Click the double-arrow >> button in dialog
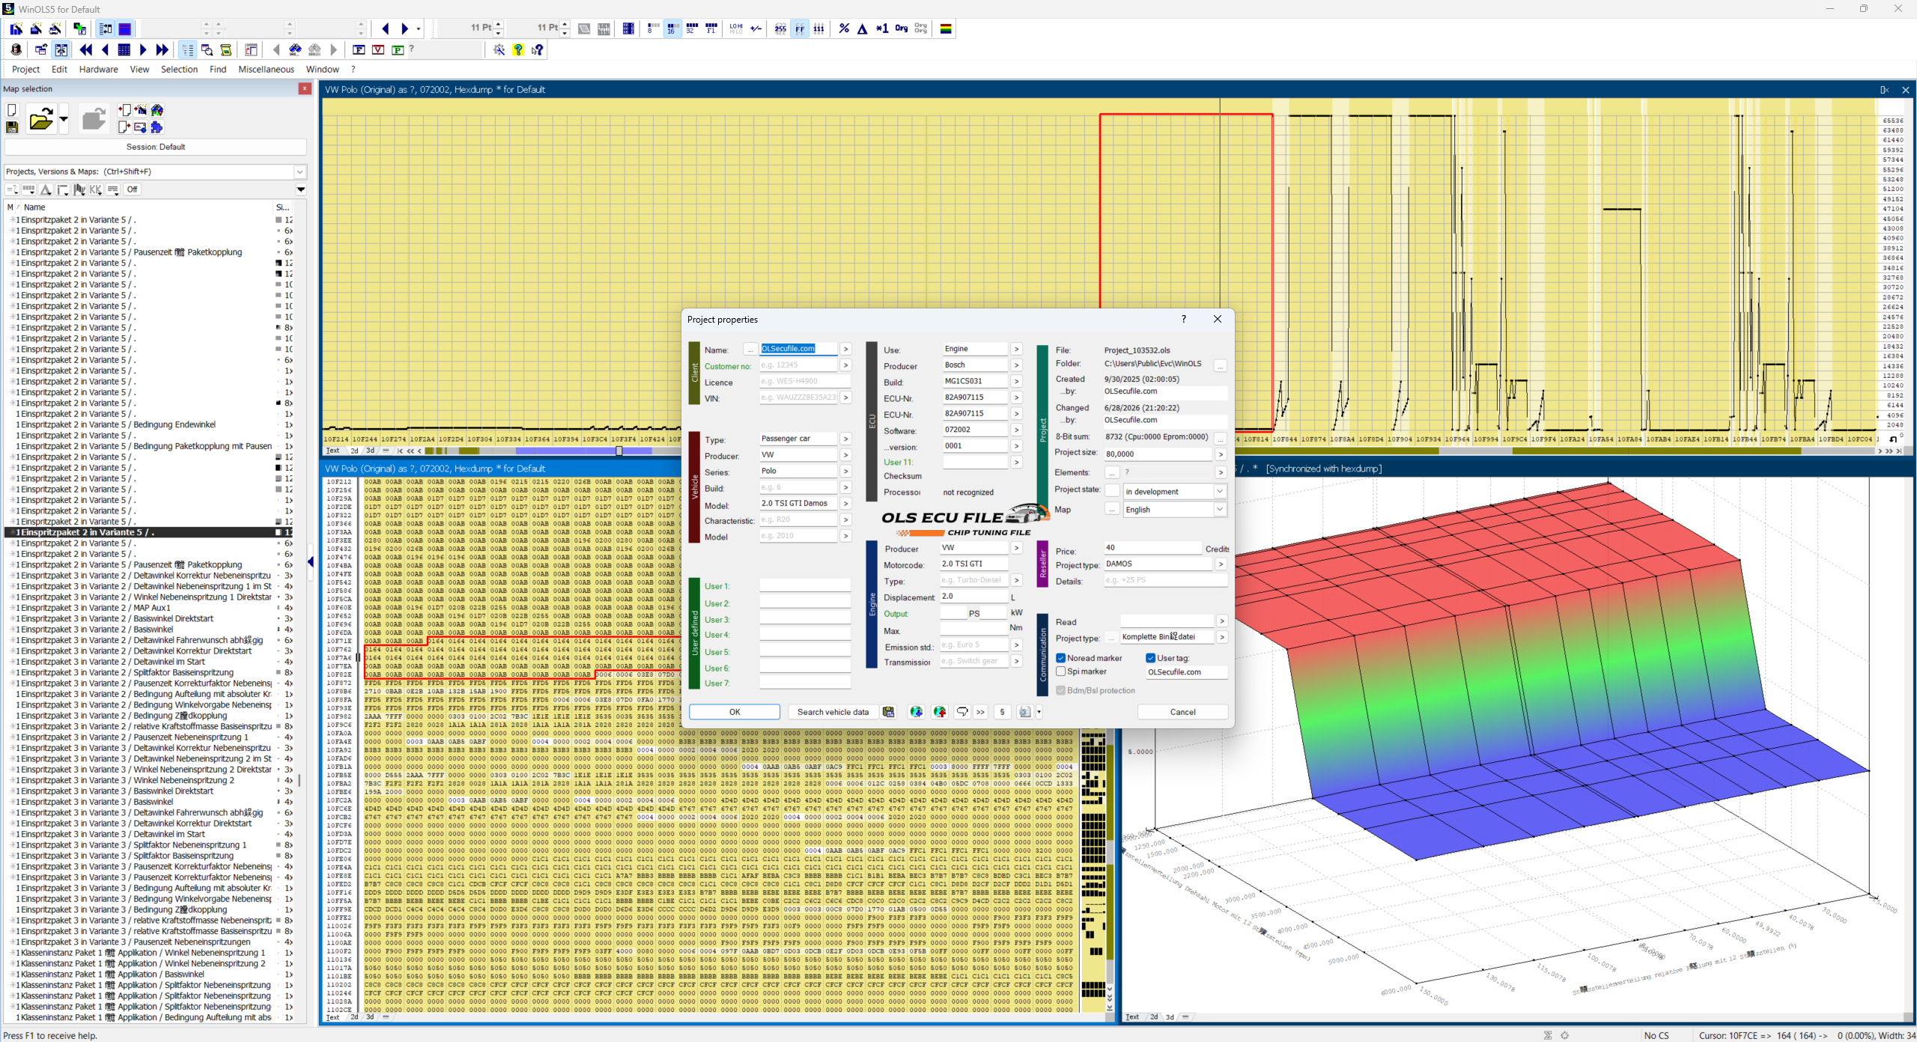Viewport: 1917px width, 1042px height. click(981, 712)
